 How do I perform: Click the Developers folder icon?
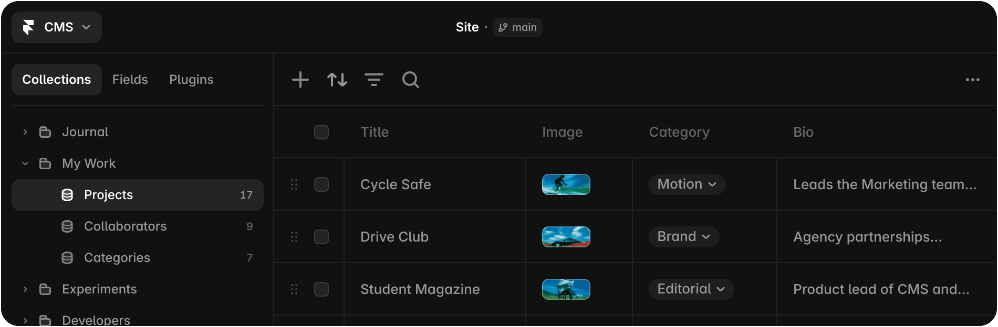click(45, 320)
